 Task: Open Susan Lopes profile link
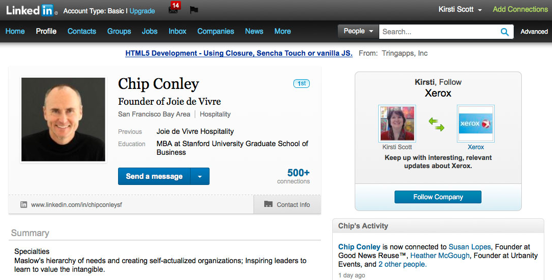[470, 247]
